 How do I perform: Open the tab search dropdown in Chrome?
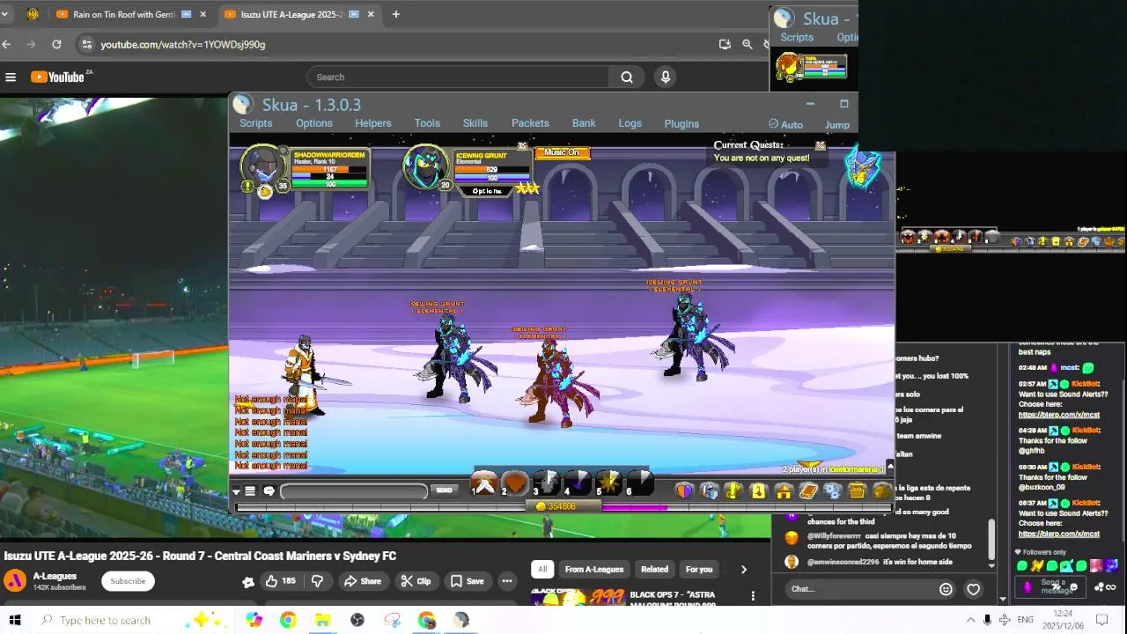coord(4,14)
